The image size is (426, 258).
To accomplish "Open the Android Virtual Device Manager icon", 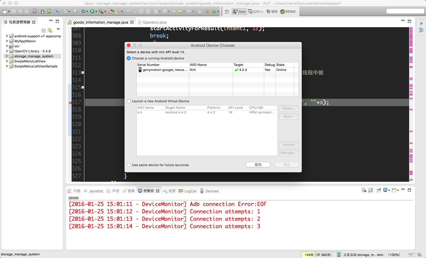I will tap(49, 11).
